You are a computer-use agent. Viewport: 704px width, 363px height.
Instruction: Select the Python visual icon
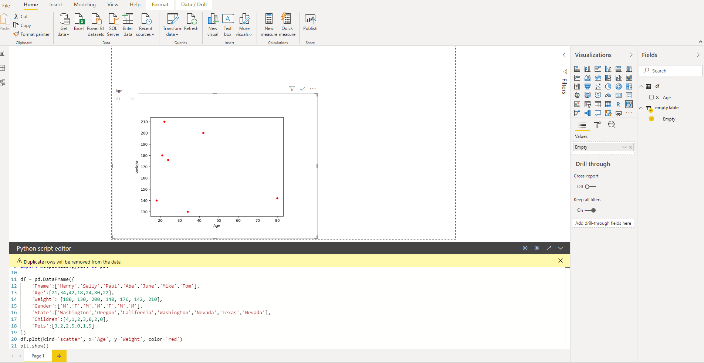pyautogui.click(x=629, y=104)
